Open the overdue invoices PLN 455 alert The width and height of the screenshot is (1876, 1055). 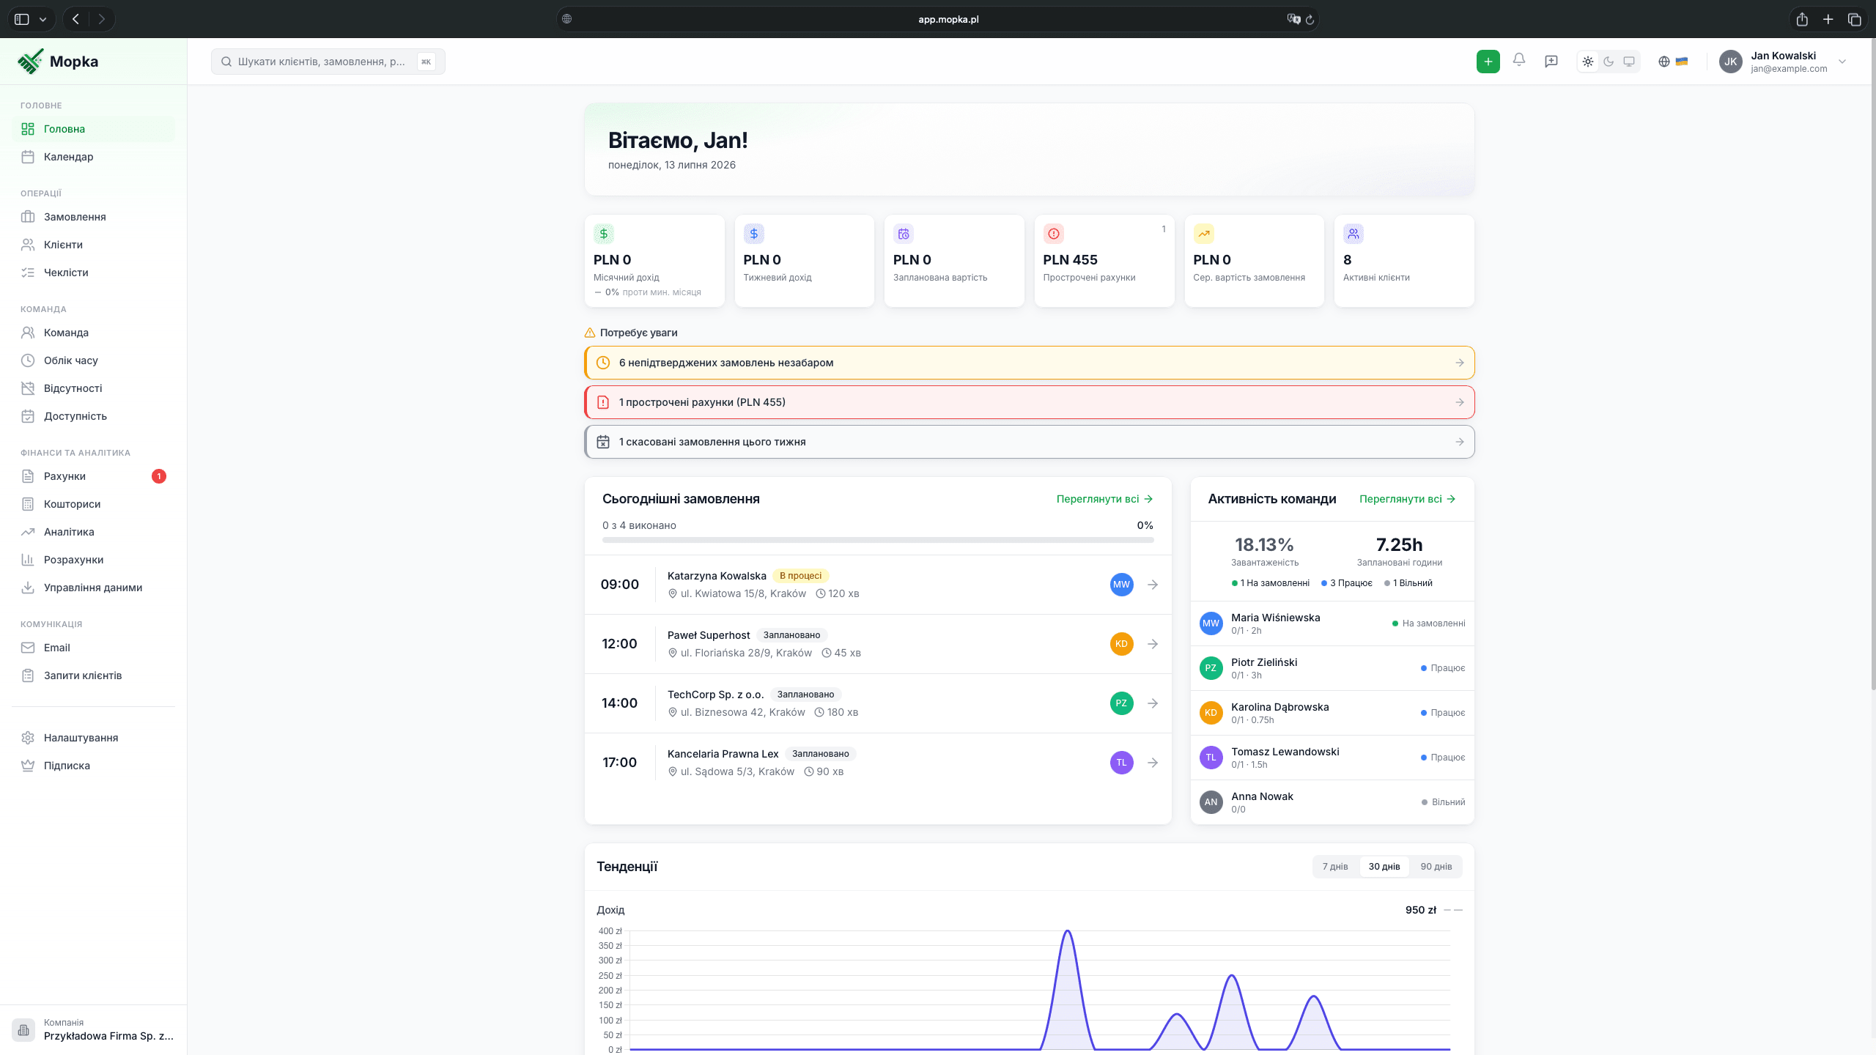point(1030,402)
